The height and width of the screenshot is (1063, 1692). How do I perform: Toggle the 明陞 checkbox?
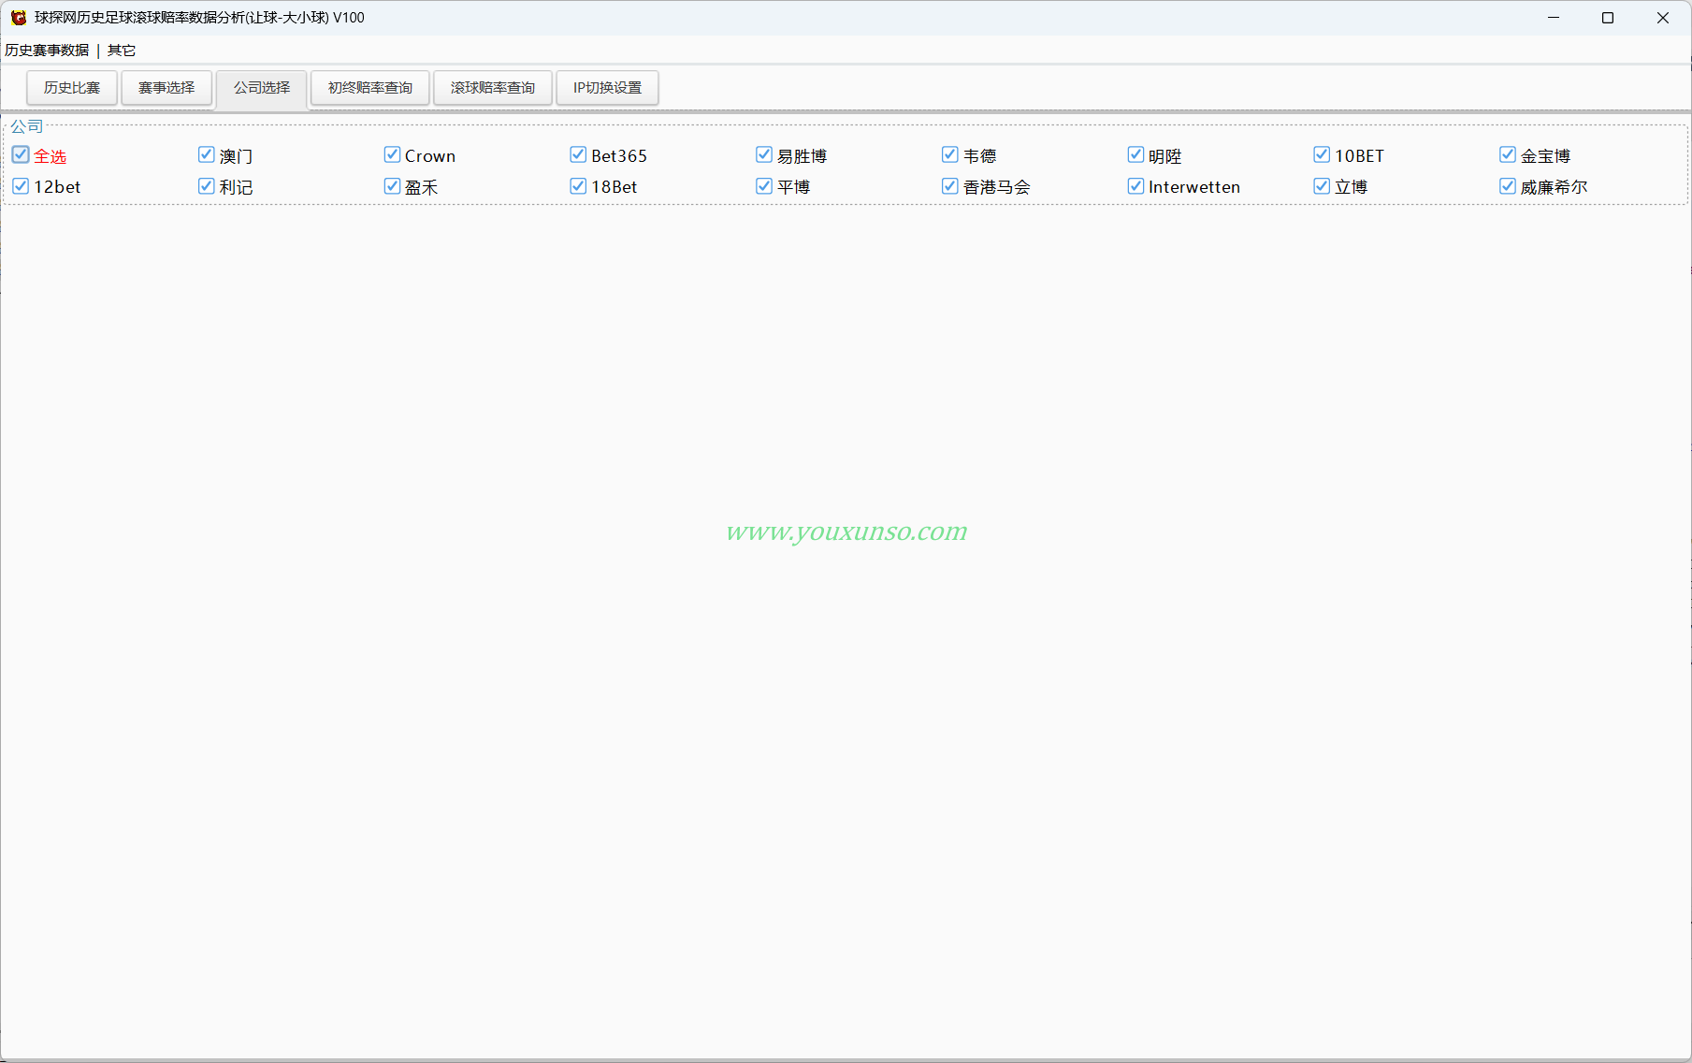coord(1135,155)
